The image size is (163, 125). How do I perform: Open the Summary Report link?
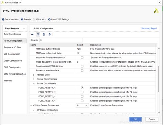coord(149,28)
